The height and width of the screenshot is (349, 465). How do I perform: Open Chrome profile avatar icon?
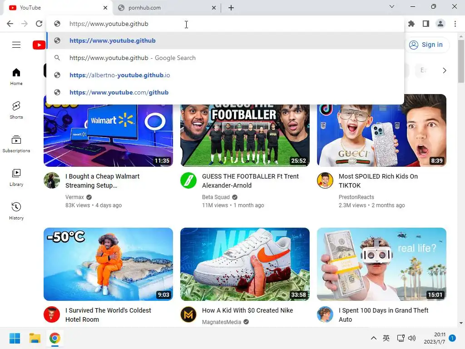pyautogui.click(x=440, y=24)
